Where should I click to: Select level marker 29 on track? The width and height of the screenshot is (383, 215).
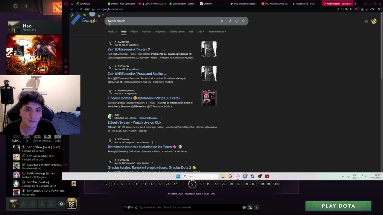[175, 184]
